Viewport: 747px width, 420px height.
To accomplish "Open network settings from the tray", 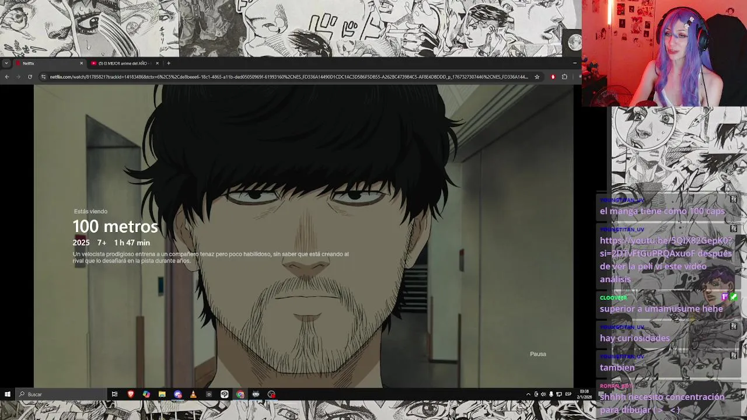I will (558, 394).
